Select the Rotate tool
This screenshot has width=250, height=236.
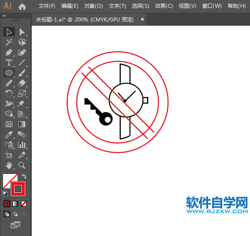(x=9, y=93)
